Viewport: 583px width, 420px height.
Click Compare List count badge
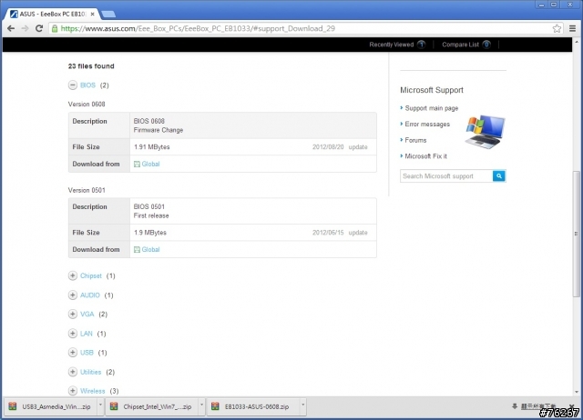click(x=486, y=45)
